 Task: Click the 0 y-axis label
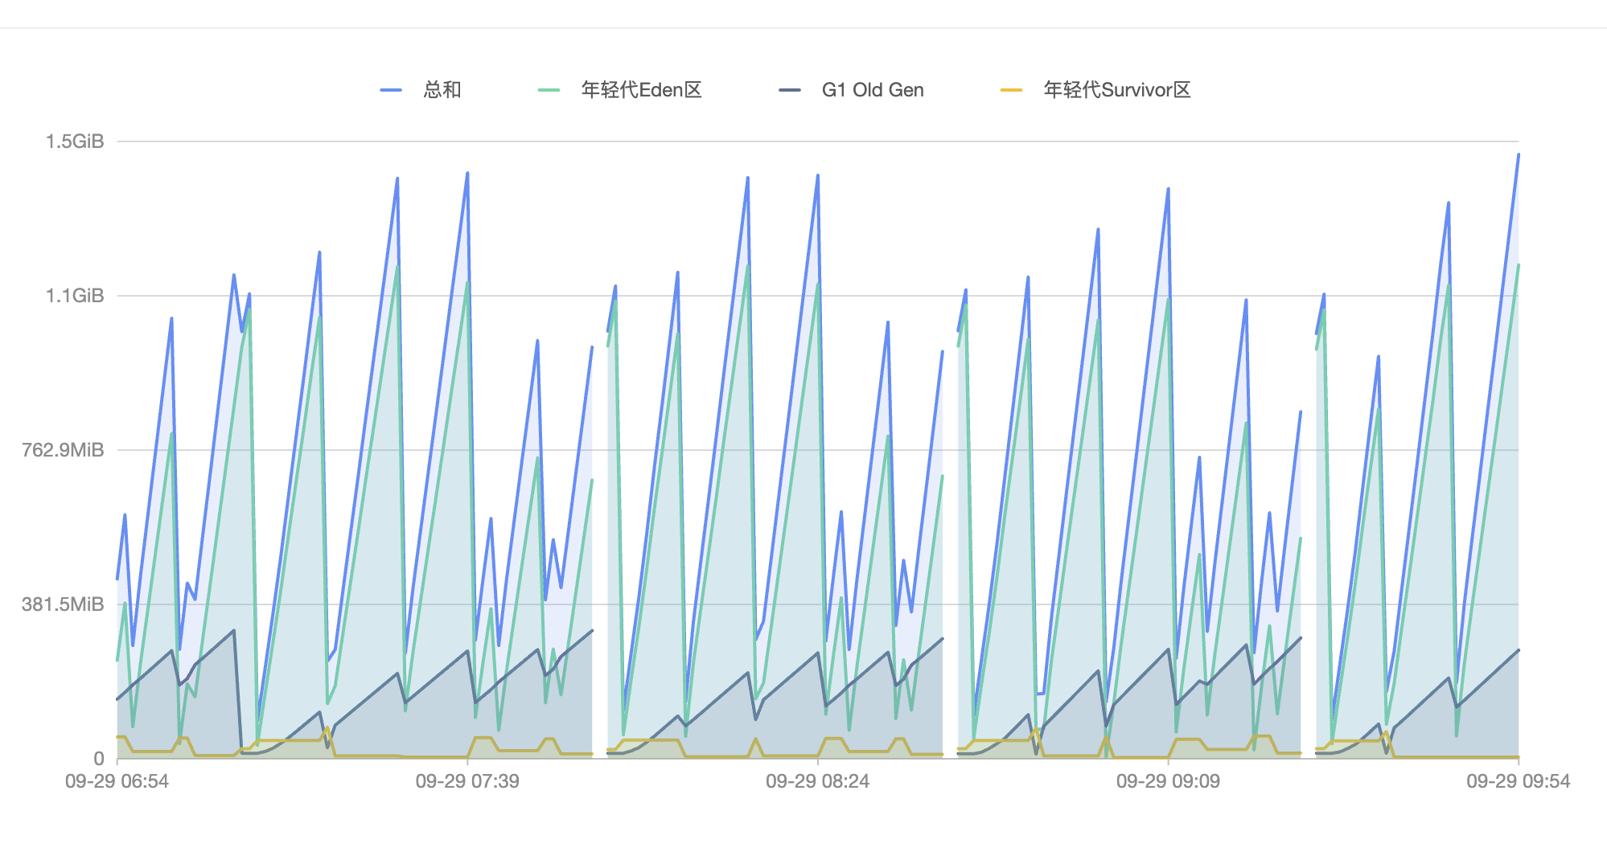[x=99, y=759]
